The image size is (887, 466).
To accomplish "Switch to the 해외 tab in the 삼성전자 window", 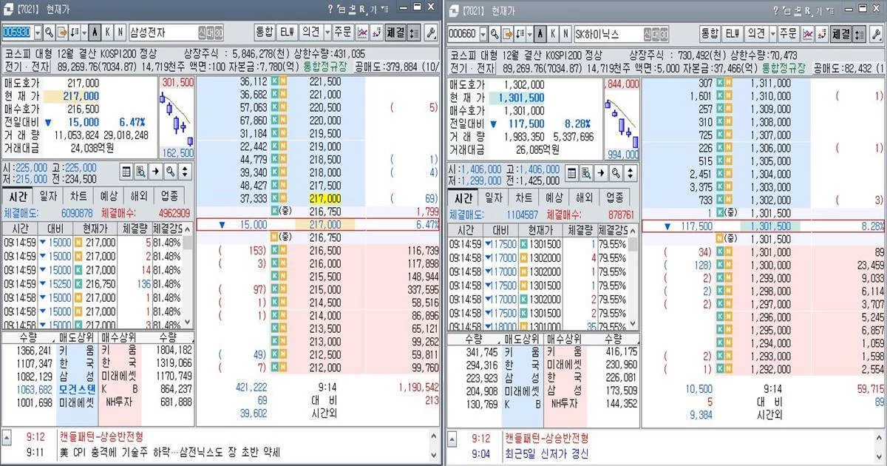I will tap(139, 196).
